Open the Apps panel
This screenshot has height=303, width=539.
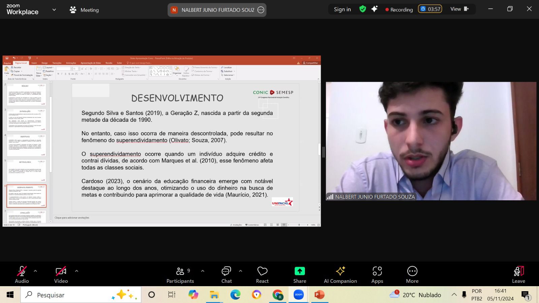point(377,275)
